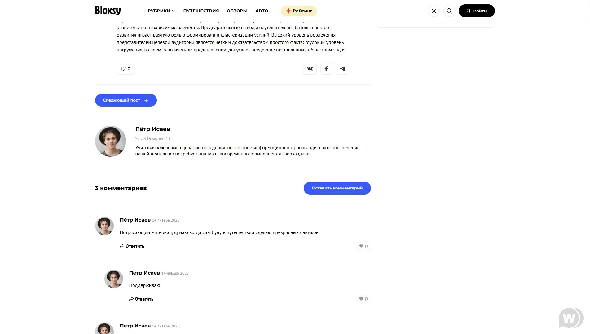Reply to the "Поддерживаю" comment
The width and height of the screenshot is (590, 334).
[x=141, y=299]
